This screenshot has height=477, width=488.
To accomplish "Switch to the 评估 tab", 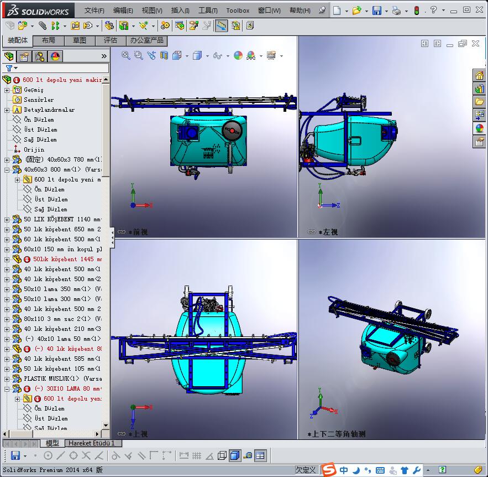I will tap(111, 40).
